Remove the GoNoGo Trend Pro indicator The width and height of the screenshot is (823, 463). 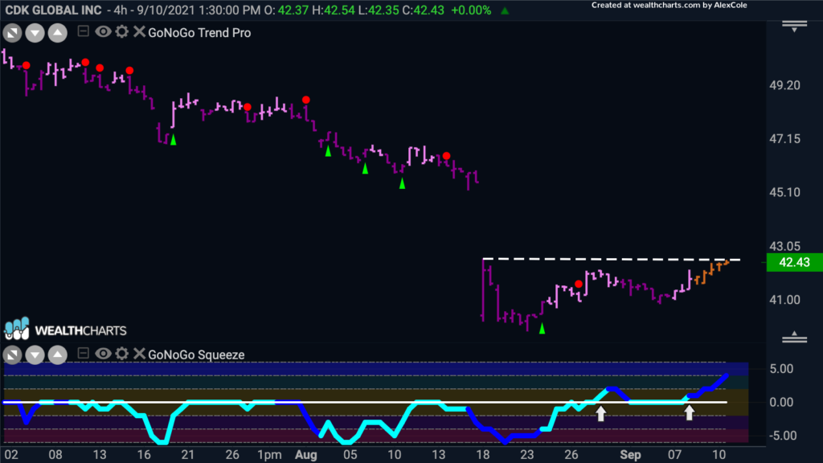coord(139,32)
